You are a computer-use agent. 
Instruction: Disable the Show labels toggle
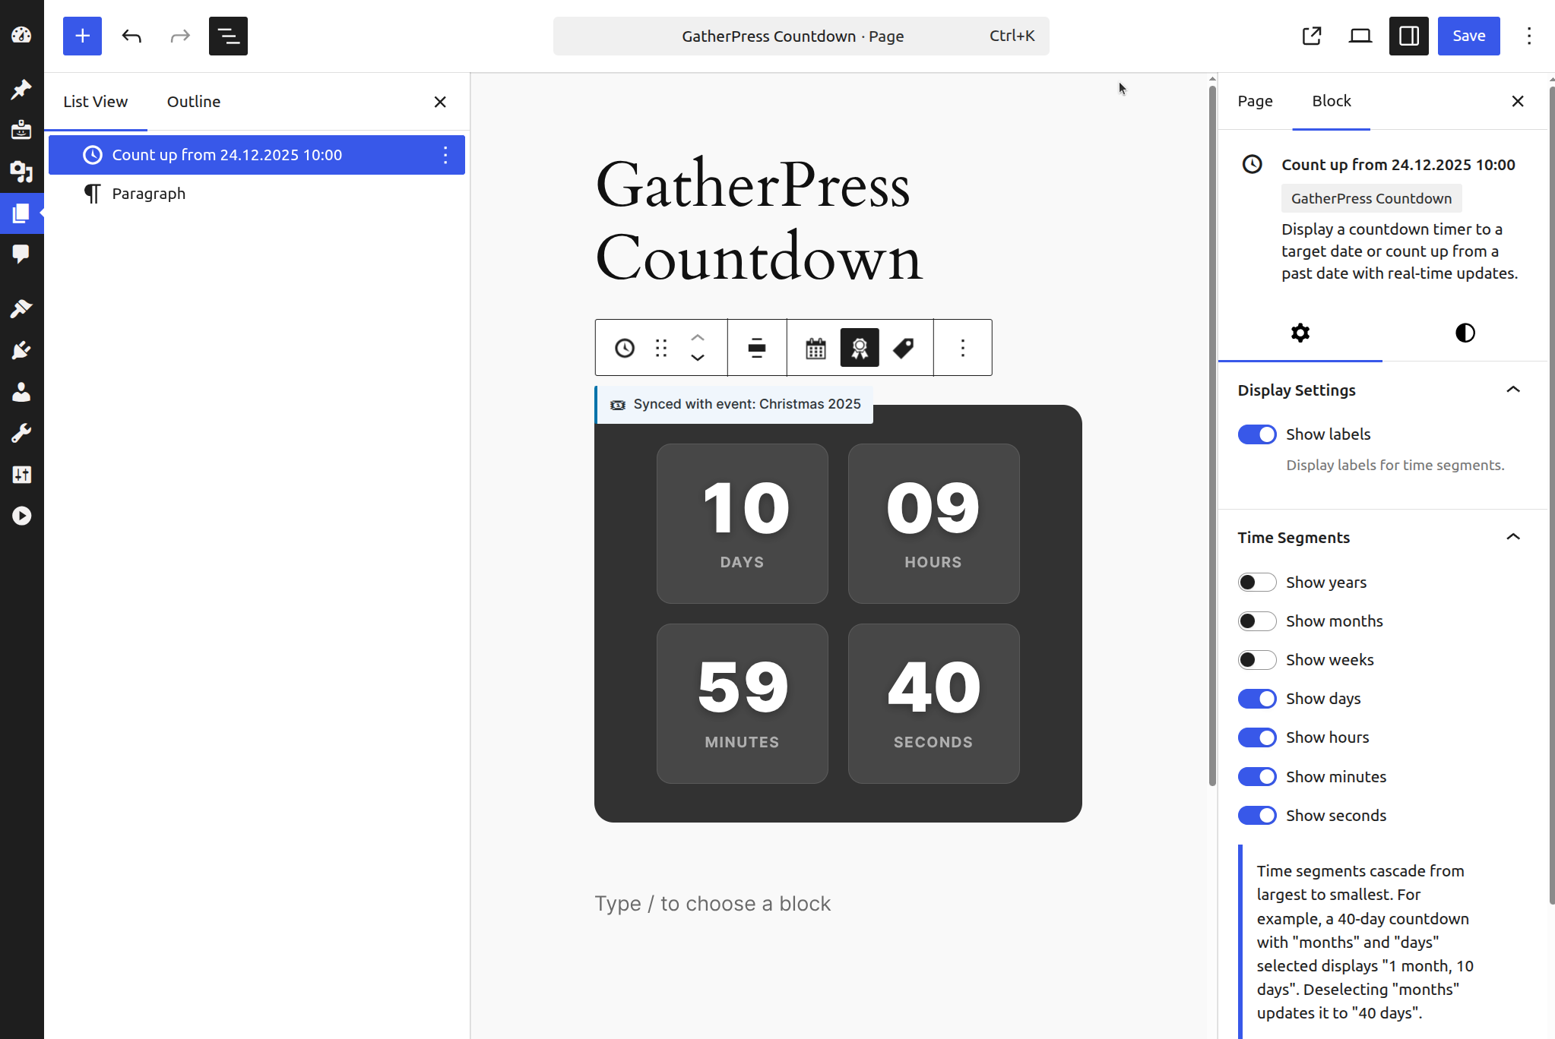1256,434
